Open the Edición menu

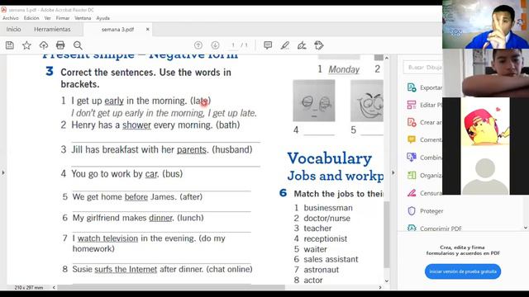pos(31,18)
